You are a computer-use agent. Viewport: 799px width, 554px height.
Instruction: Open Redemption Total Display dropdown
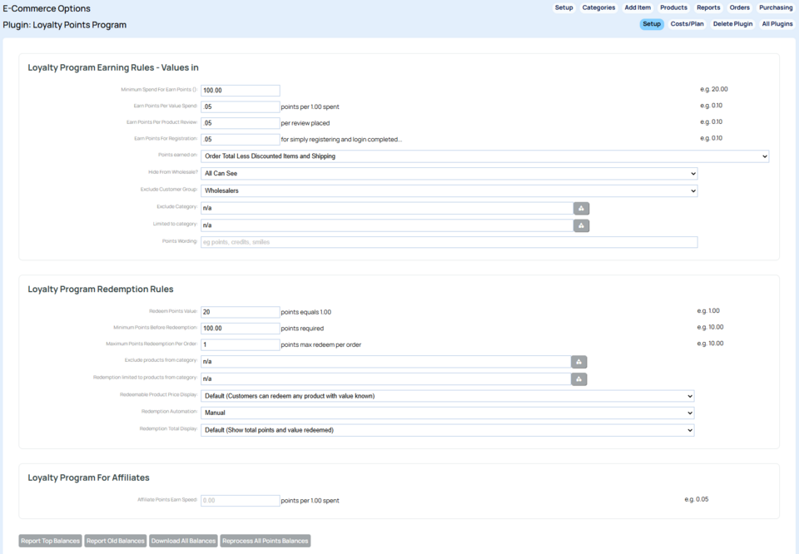click(x=447, y=430)
